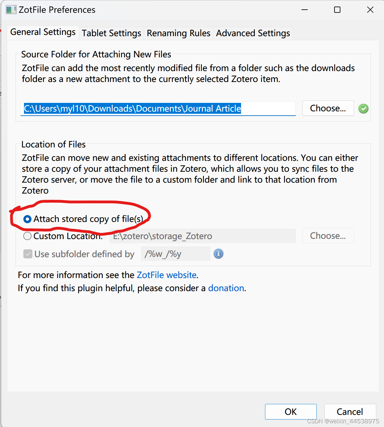This screenshot has height=427, width=384.
Task: Click the Cancel button
Action: click(350, 412)
